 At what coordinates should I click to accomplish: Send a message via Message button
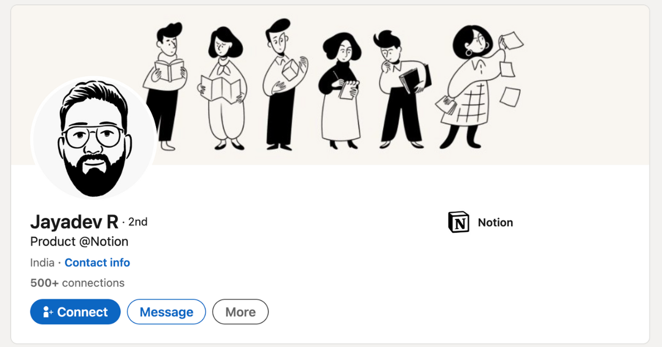pos(167,312)
